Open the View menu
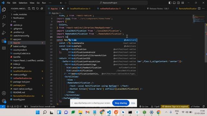207x116 pixels. tap(32, 3)
